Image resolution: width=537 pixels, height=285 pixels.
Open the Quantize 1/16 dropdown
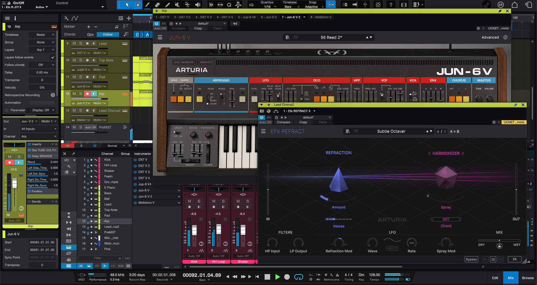coord(268,7)
